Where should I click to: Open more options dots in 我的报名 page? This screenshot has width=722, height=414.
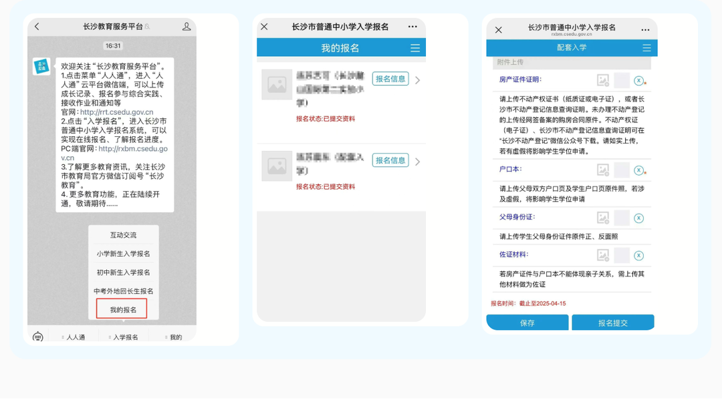412,27
